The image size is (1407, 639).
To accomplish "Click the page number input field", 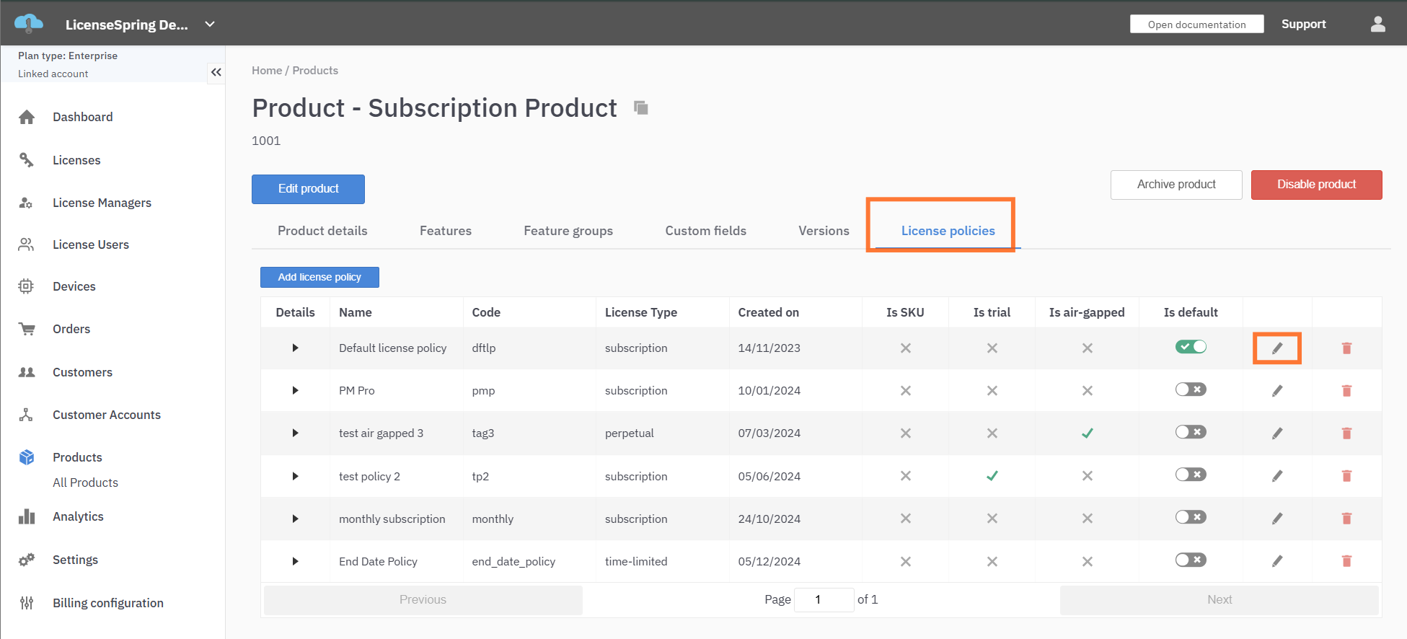I will tap(823, 599).
